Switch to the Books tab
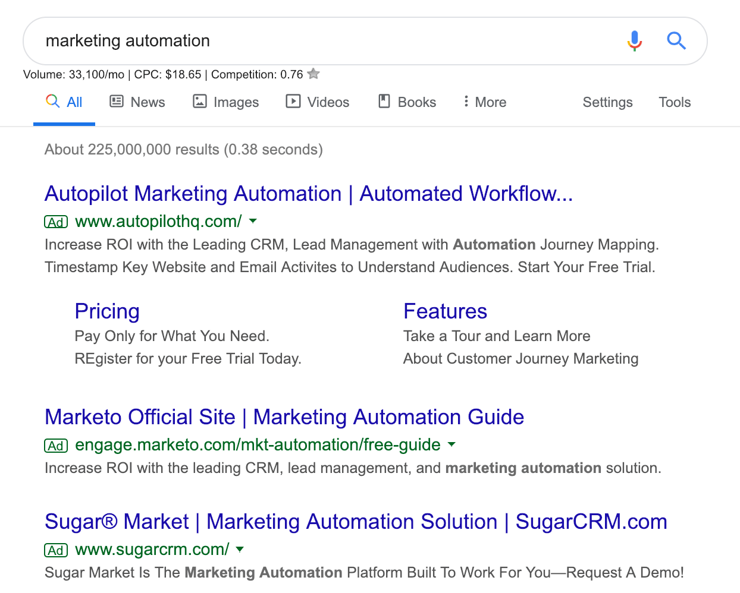The width and height of the screenshot is (740, 593). coord(407,102)
